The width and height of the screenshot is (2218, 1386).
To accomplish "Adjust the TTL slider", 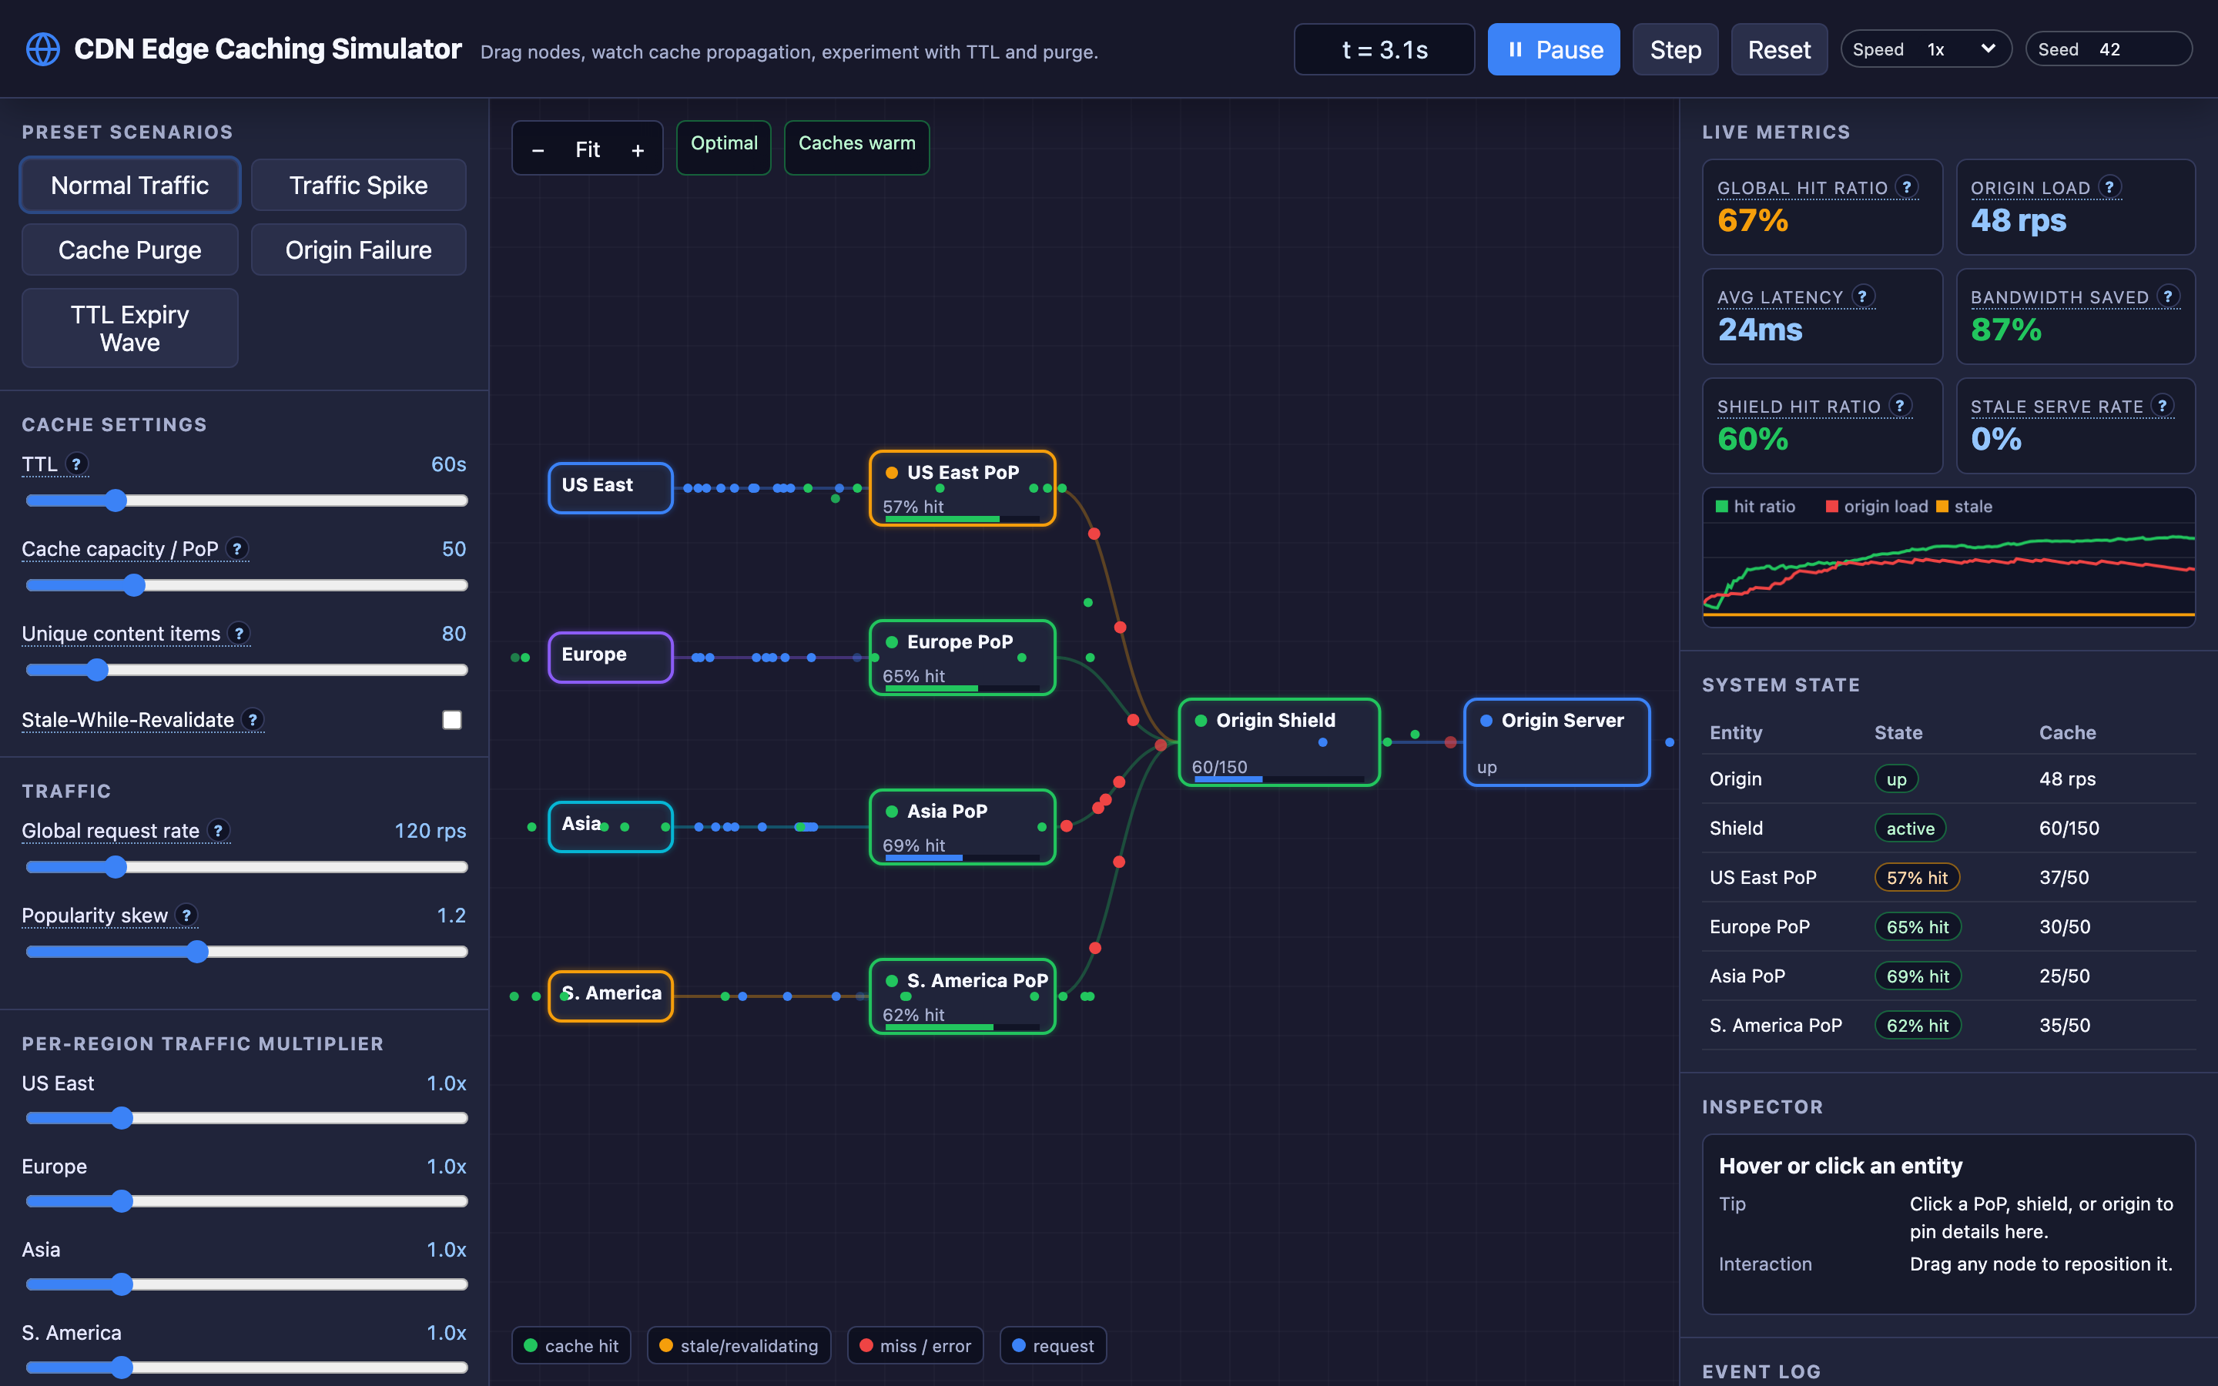I will pos(246,500).
